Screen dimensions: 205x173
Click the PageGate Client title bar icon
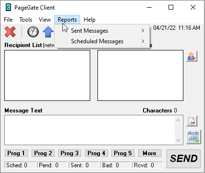pos(8,7)
